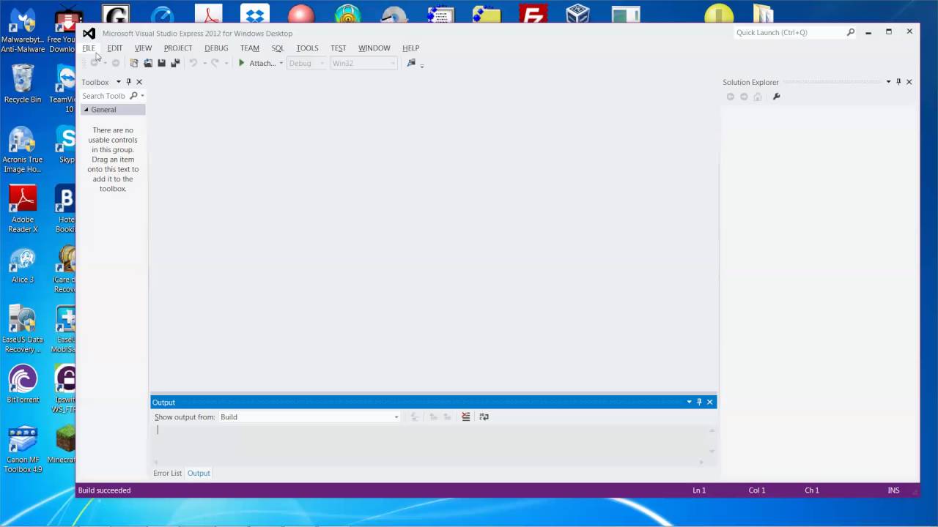Click the Save All toolbar icon
This screenshot has height=527, width=938.
point(175,63)
